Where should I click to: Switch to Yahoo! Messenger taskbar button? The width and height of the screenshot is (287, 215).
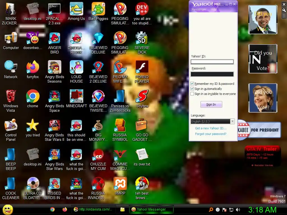[151, 209]
